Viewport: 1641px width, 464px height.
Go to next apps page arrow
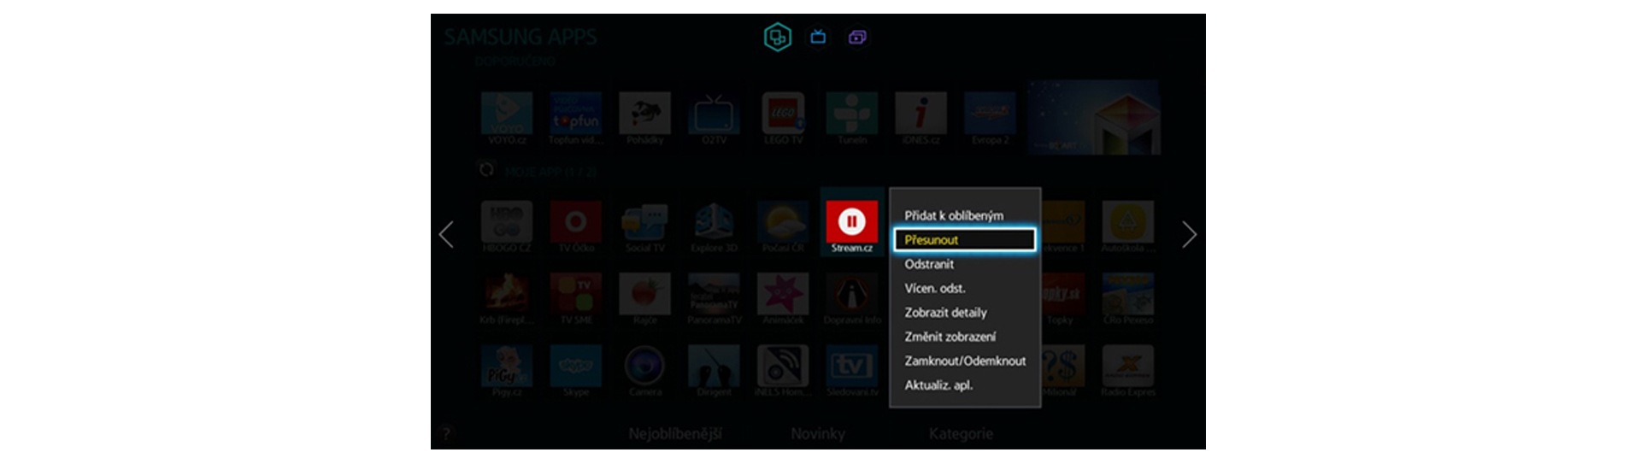1189,234
